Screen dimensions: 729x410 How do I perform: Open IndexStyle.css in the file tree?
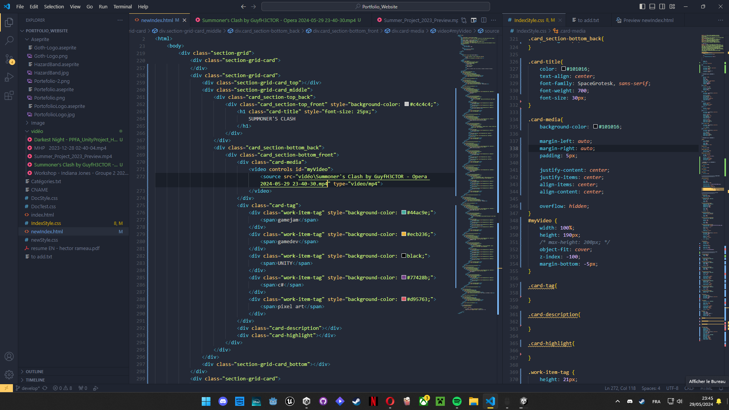(x=74, y=223)
